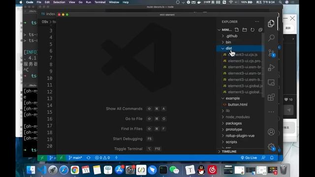Open the Accounts menu icon

tap(271, 132)
